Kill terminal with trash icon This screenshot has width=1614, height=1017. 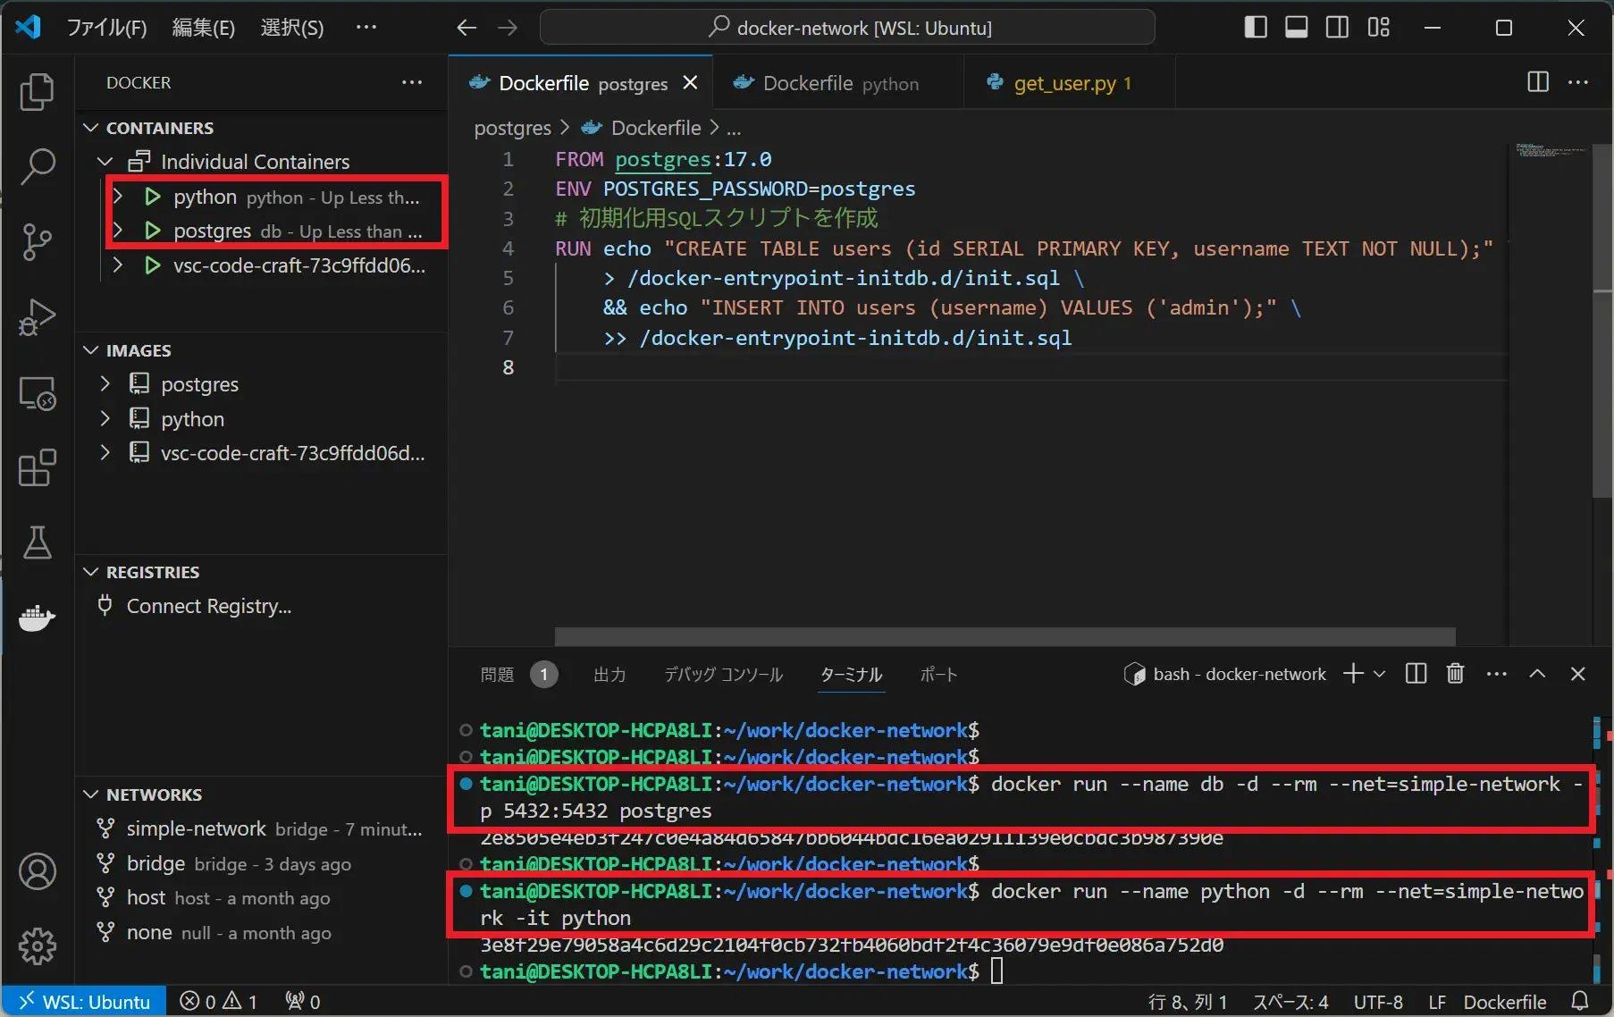(1455, 674)
